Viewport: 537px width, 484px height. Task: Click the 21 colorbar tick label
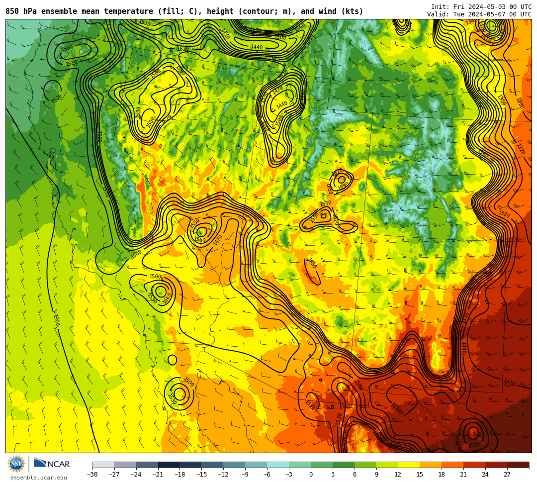click(463, 475)
